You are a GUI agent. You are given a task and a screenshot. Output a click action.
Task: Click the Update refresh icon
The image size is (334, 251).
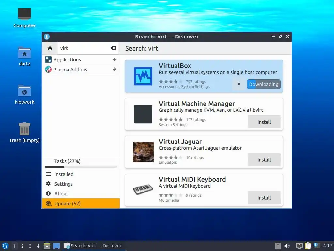point(49,203)
